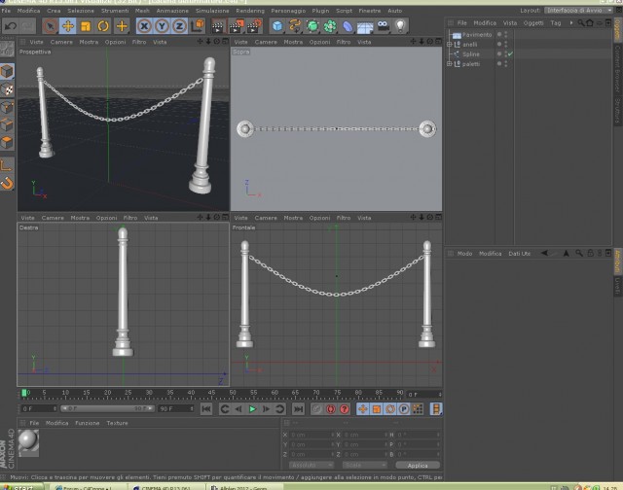Screen dimensions: 623x490
Task: Open Funzione menu in Material Manager
Action: tap(87, 423)
